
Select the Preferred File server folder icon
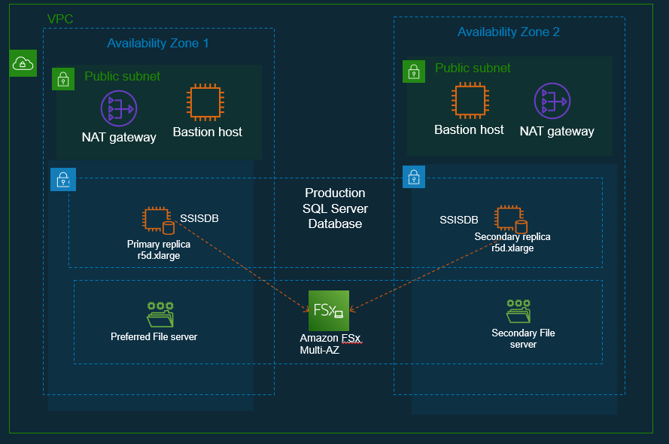(160, 315)
